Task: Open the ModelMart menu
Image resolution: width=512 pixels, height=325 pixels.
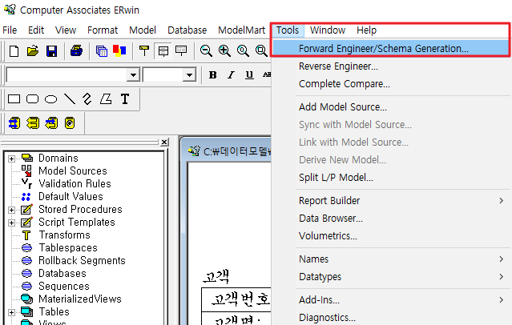Action: (x=242, y=30)
